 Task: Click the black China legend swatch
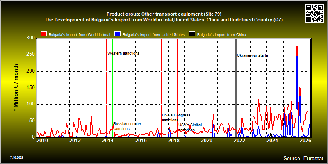(x=192, y=34)
